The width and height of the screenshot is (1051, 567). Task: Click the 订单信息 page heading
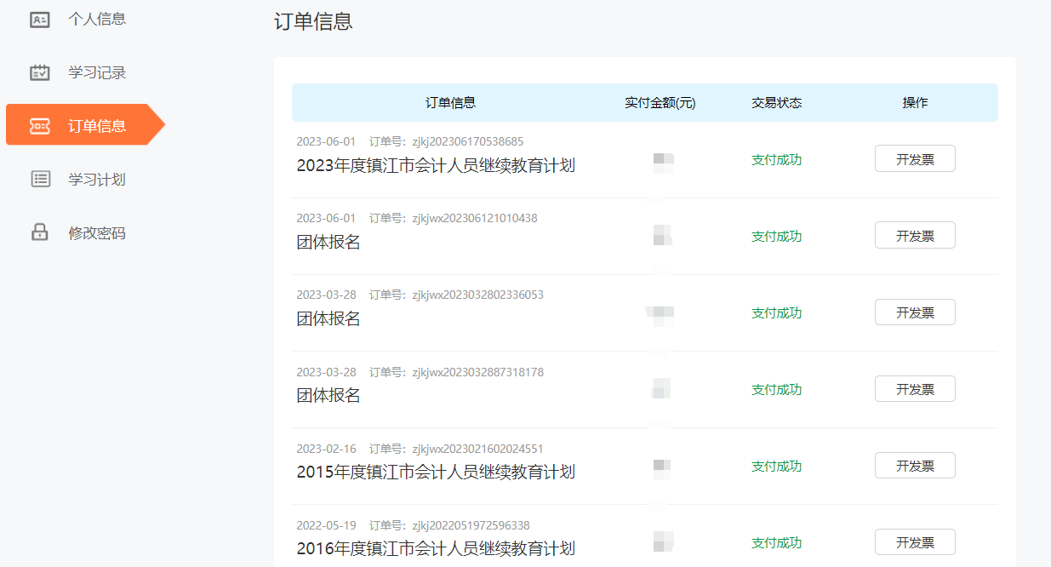click(313, 21)
